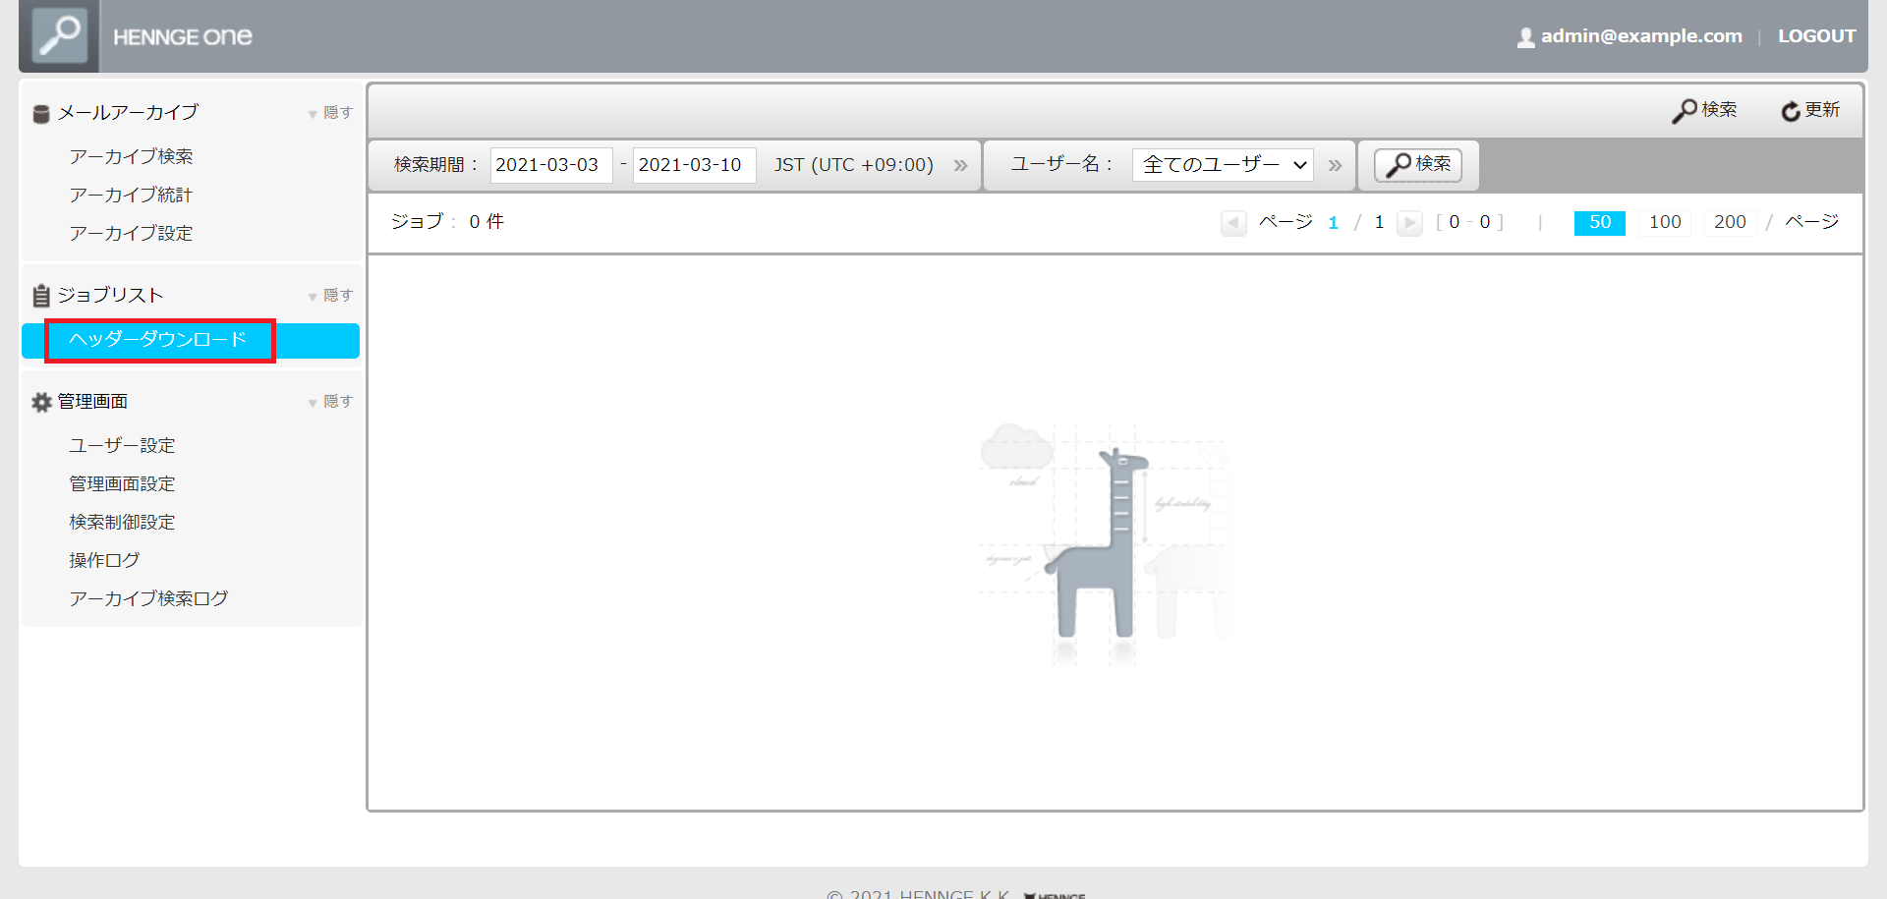The width and height of the screenshot is (1887, 899).
Task: Collapse the ジョブリスト section with 隠す
Action: point(330,296)
